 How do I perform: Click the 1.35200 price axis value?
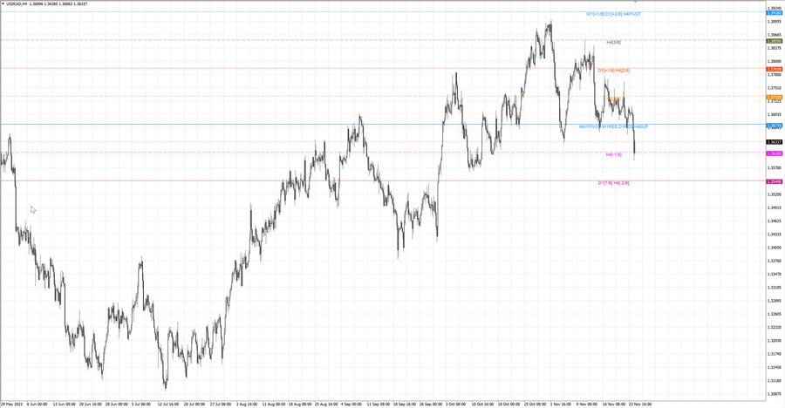pyautogui.click(x=775, y=194)
